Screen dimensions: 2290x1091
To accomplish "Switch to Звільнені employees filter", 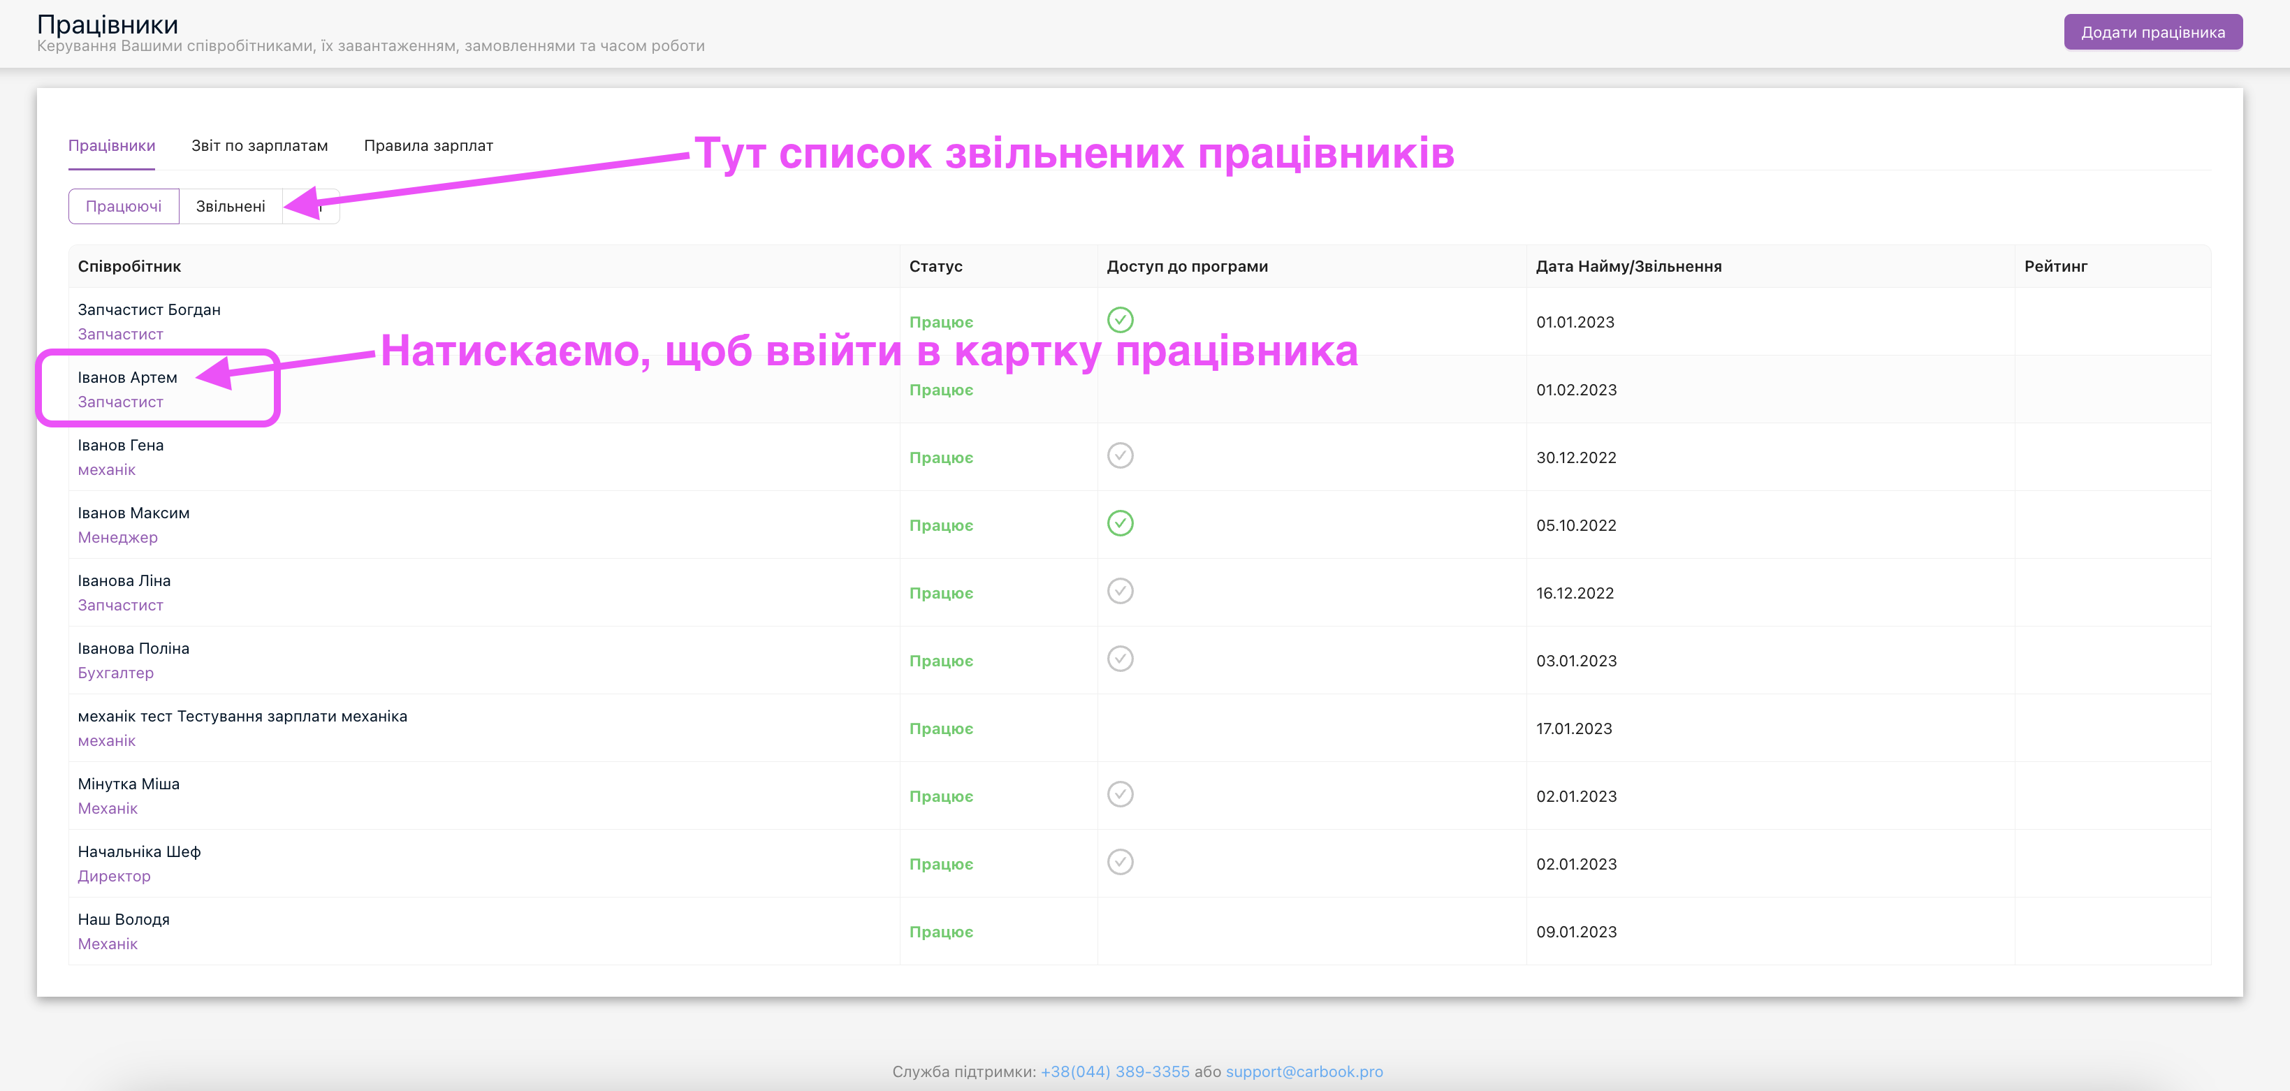I will pyautogui.click(x=231, y=206).
